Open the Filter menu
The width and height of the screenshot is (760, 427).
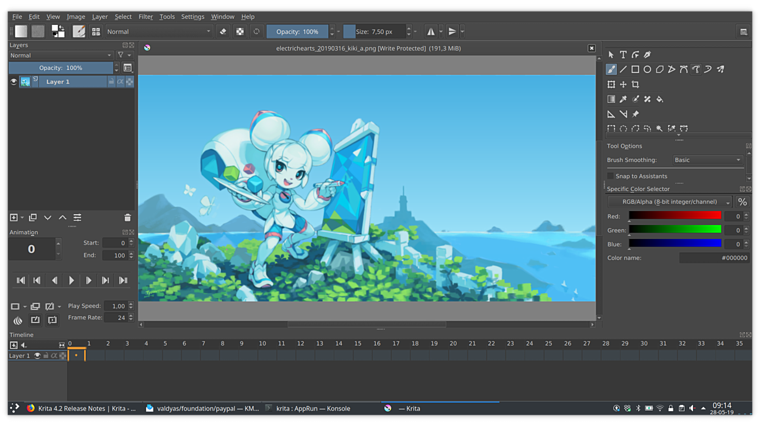(146, 16)
